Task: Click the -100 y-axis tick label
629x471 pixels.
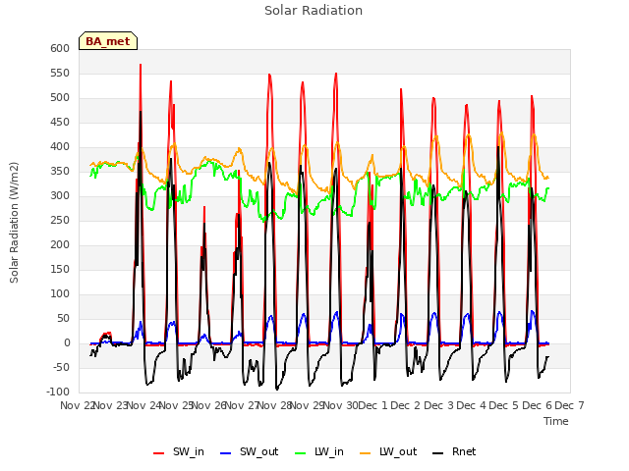Action: click(58, 392)
